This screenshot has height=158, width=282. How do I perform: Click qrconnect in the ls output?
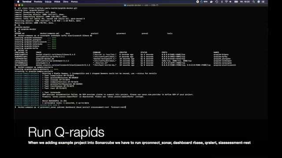121,33
